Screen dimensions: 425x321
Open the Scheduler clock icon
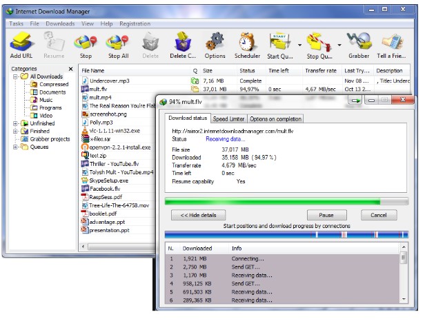(247, 42)
